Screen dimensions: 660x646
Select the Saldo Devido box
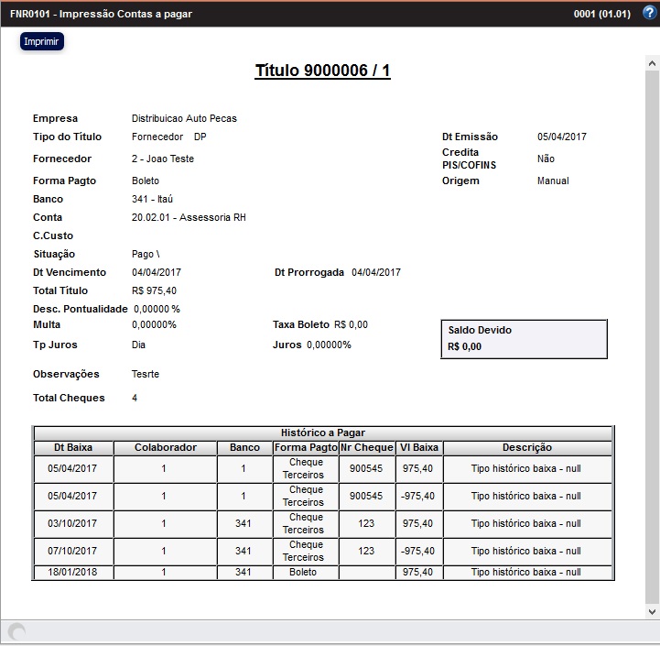click(x=524, y=339)
